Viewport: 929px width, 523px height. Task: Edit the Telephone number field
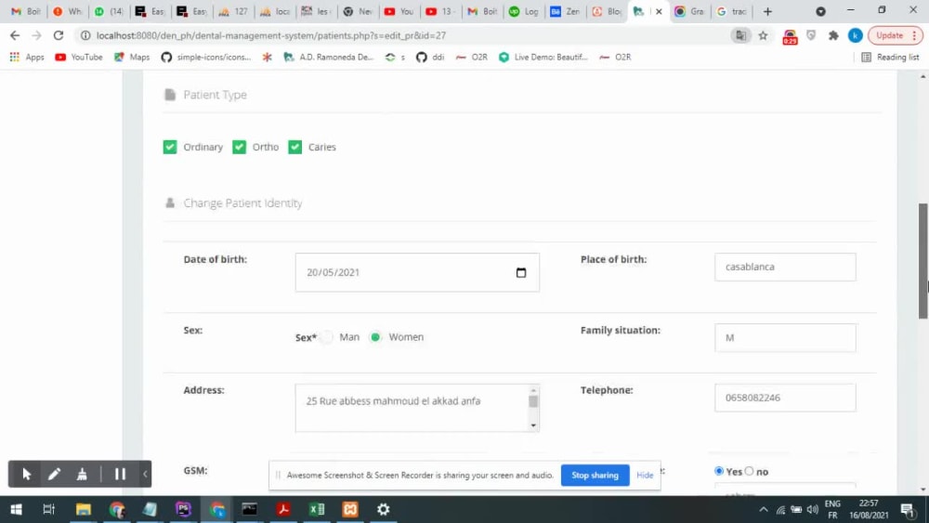point(785,398)
